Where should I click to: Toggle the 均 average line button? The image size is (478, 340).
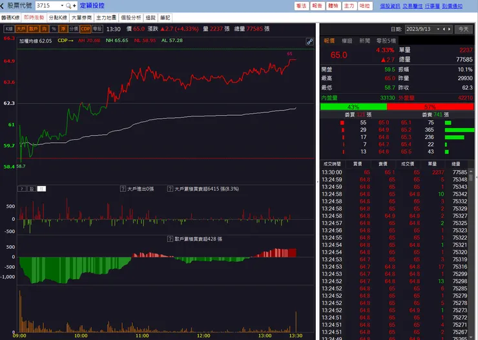(44, 28)
